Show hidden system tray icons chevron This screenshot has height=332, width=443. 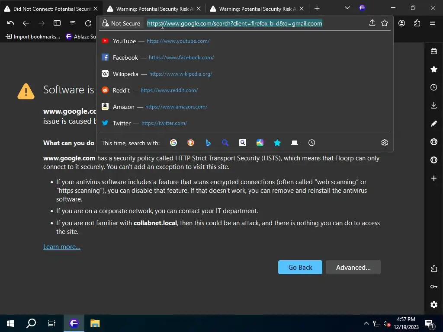(x=366, y=323)
